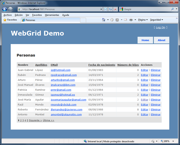Open the Edición menu

[19, 15]
